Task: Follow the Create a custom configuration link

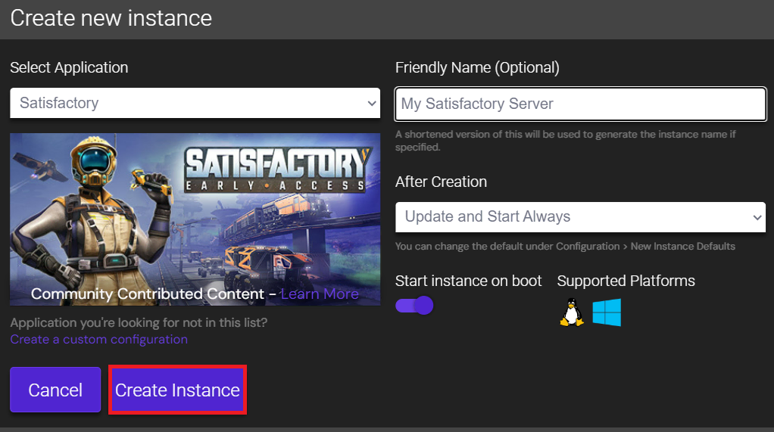Action: pos(98,339)
